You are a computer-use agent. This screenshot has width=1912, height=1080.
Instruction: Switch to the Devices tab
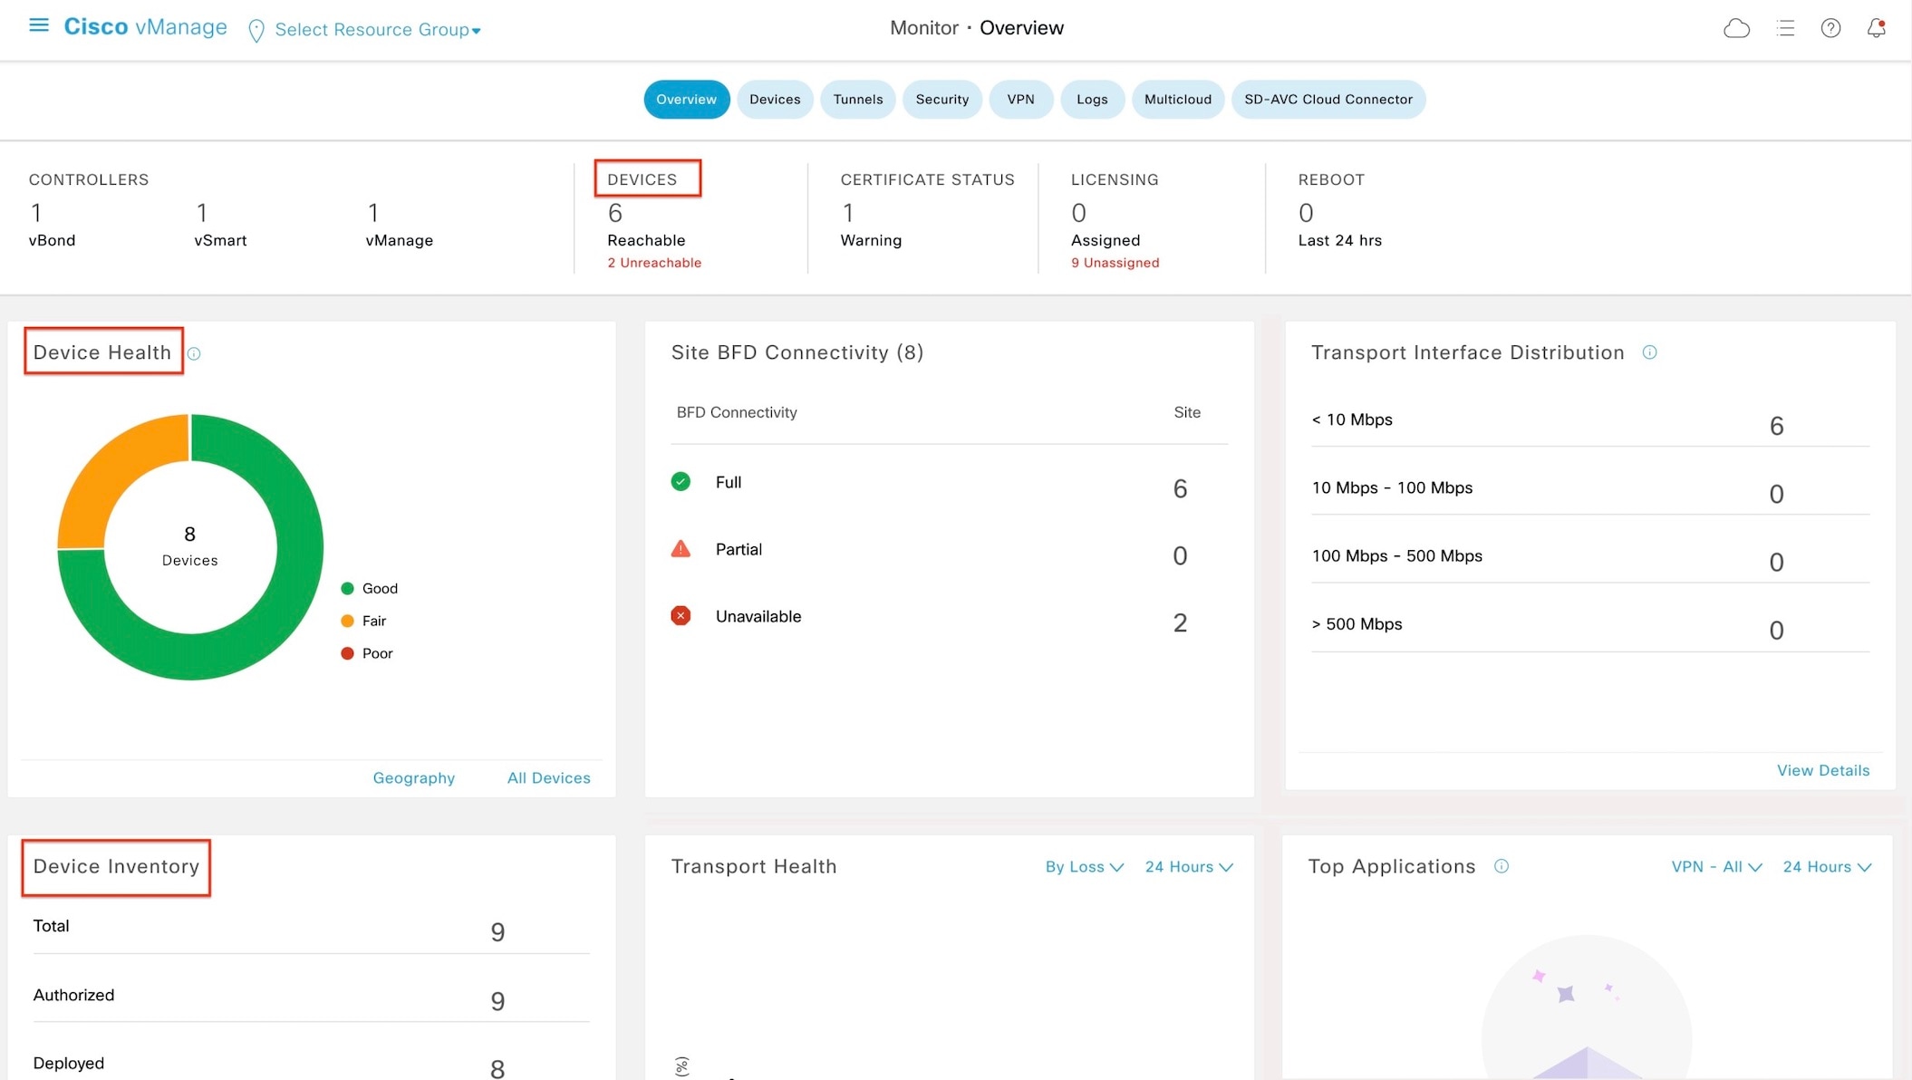click(x=775, y=100)
